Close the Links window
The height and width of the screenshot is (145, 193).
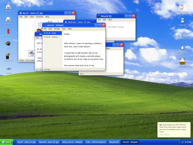(122, 45)
